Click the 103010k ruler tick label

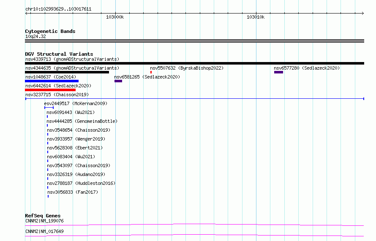click(256, 17)
